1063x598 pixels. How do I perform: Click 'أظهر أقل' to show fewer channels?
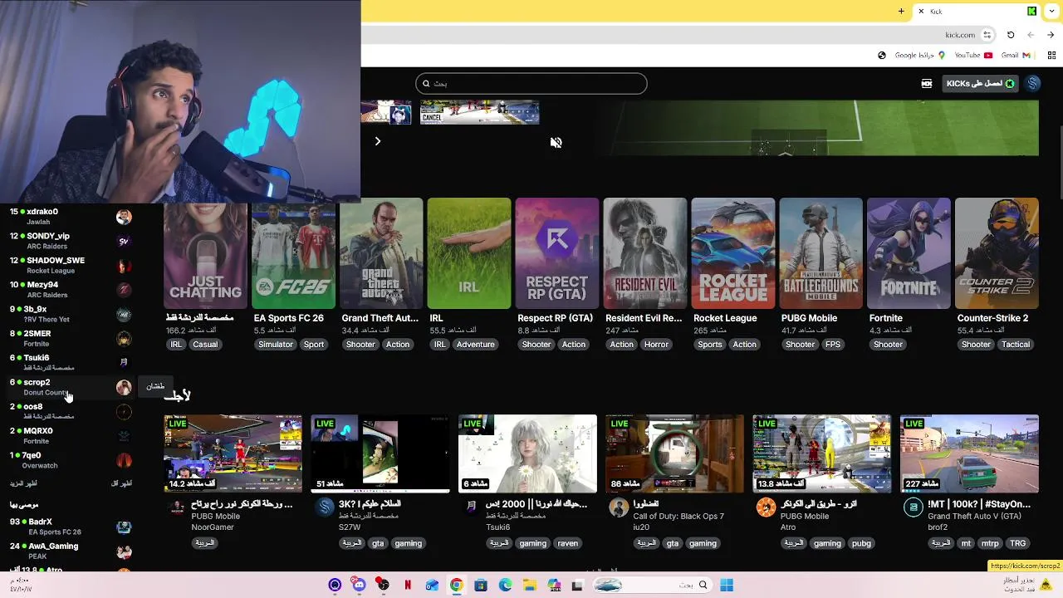[x=122, y=483]
